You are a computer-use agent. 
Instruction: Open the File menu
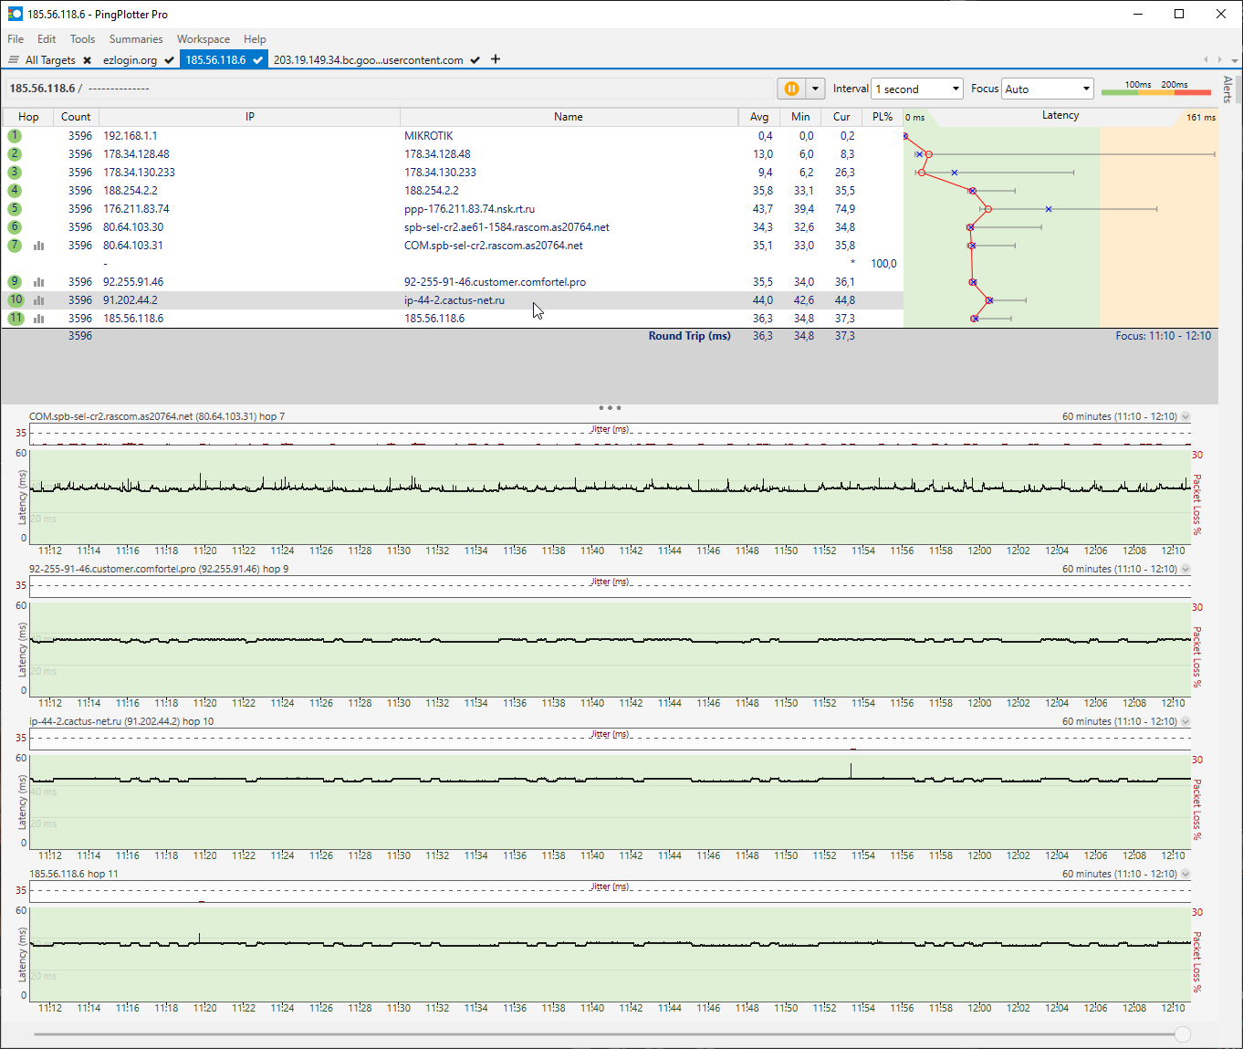point(16,39)
